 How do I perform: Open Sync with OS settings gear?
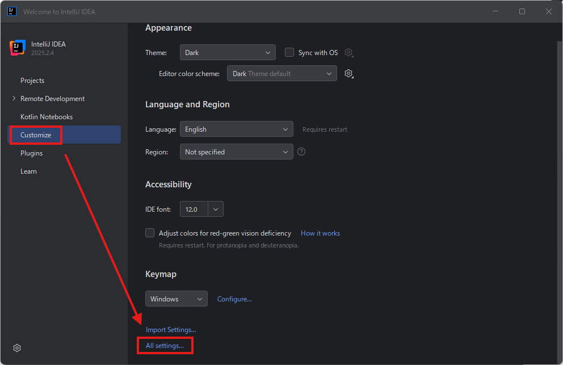click(x=348, y=52)
